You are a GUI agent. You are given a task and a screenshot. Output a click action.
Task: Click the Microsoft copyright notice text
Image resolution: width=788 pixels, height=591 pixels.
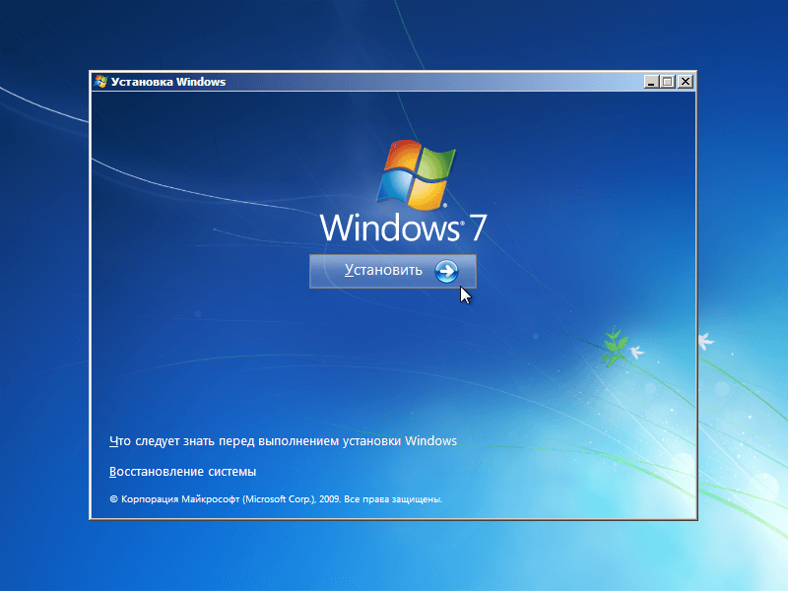pyautogui.click(x=276, y=499)
